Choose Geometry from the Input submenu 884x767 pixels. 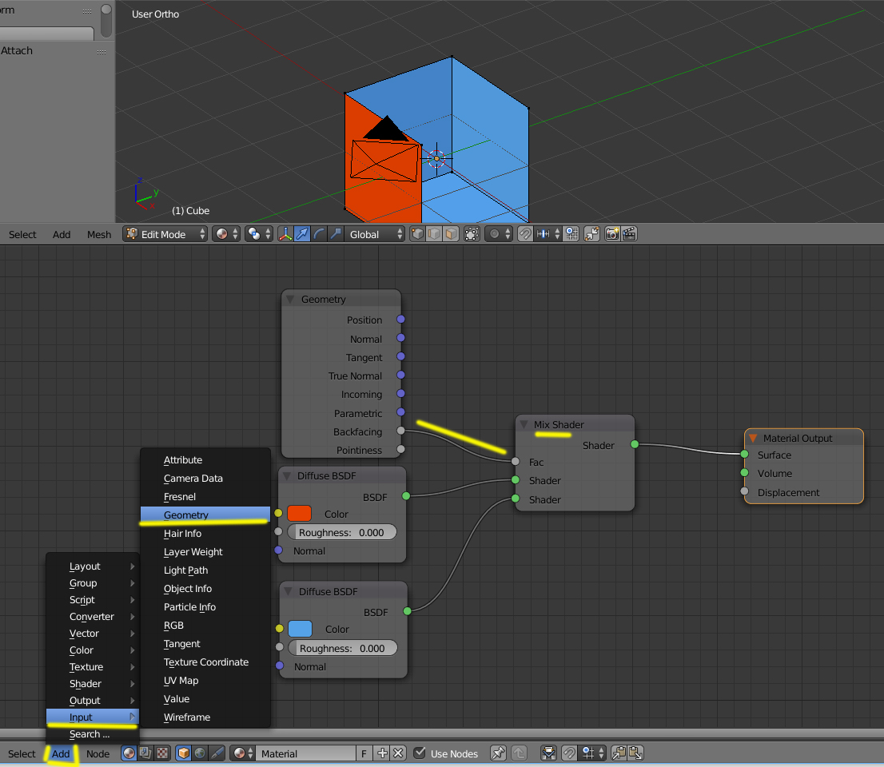186,515
